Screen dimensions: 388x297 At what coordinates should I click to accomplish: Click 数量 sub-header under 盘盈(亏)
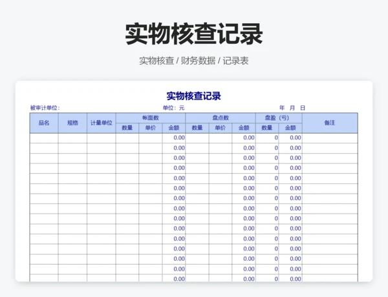coord(267,128)
